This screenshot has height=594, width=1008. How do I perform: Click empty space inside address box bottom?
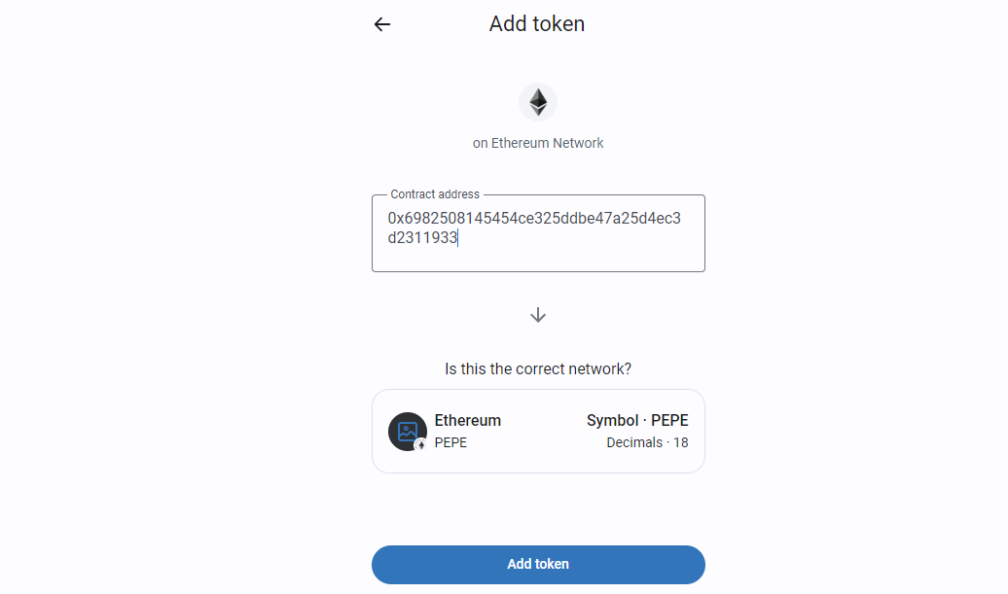click(x=538, y=260)
